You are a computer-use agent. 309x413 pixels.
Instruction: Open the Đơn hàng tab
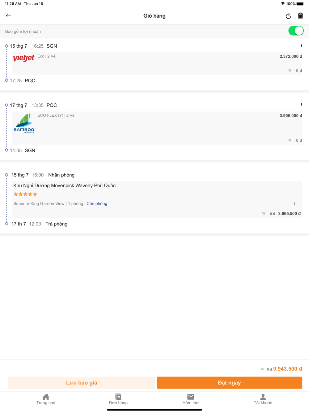(x=118, y=399)
